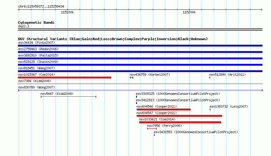Open nsv512890 (Arlt2011) label

click(x=227, y=75)
